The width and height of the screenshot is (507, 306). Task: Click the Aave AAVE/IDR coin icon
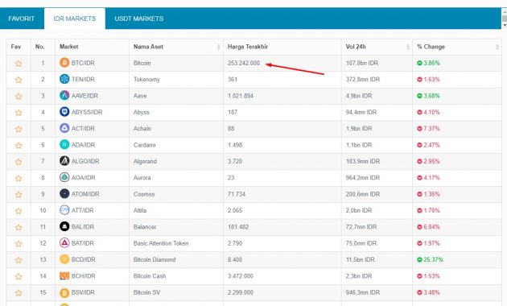click(x=64, y=95)
